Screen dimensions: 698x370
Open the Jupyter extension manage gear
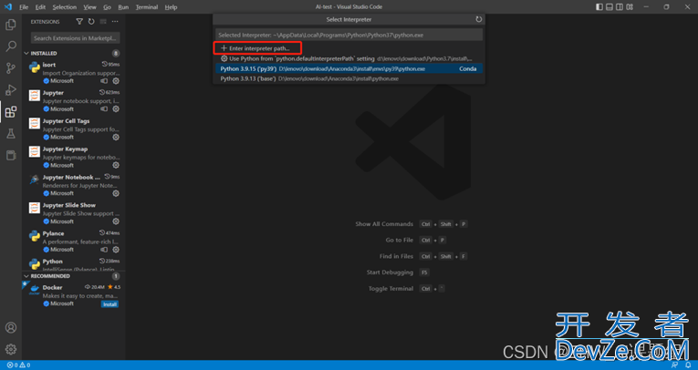pos(116,109)
